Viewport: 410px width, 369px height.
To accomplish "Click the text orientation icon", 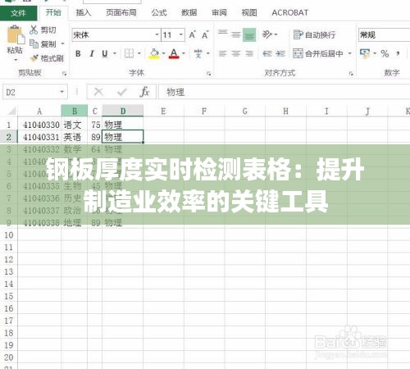I will tap(267, 34).
